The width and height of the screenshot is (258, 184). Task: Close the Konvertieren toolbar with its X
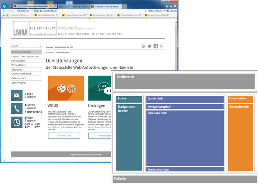145,11
